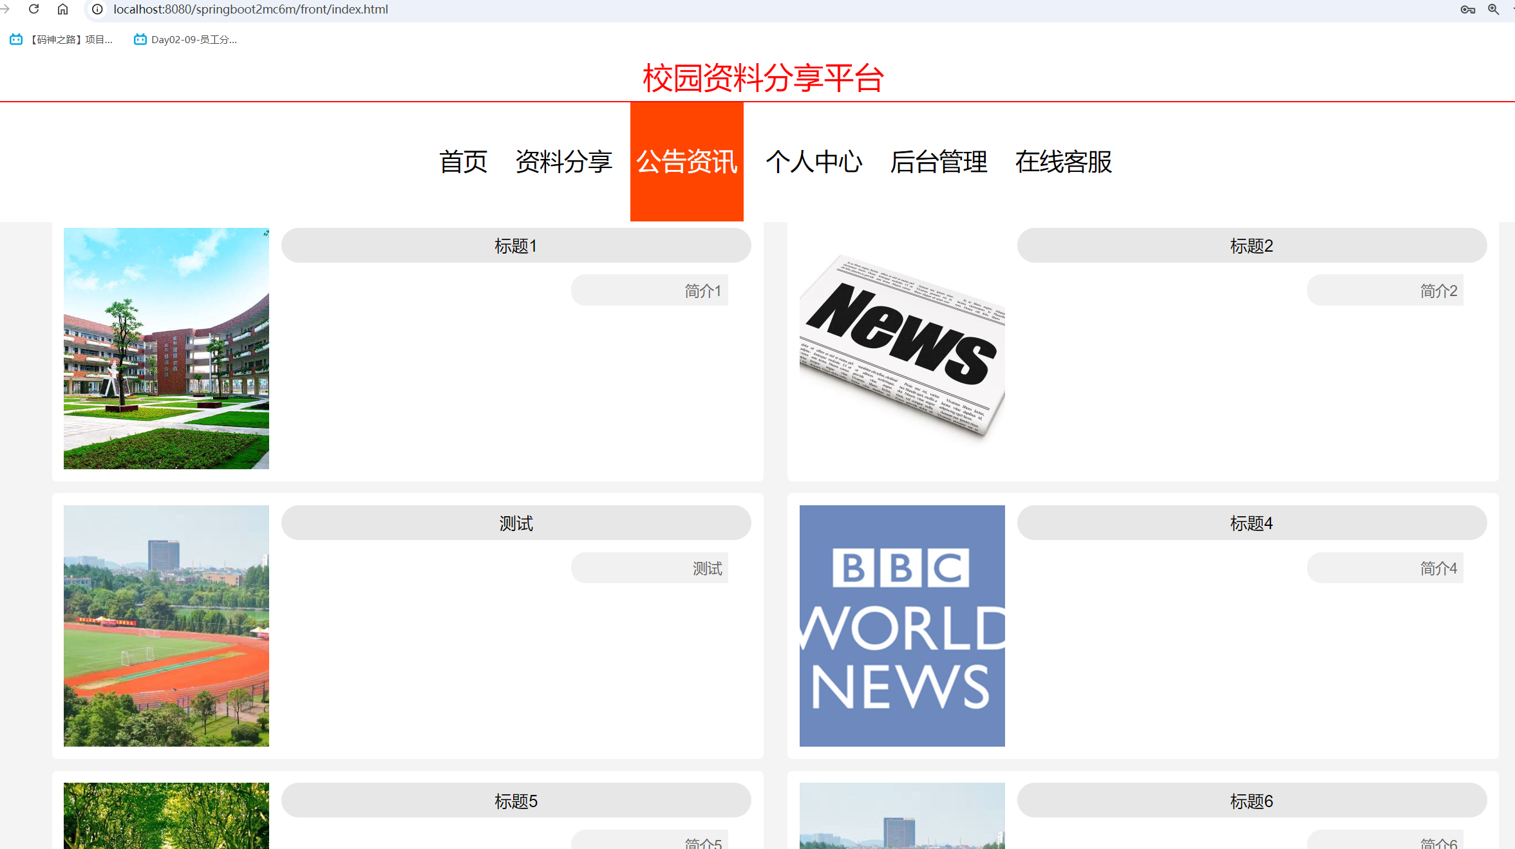
Task: Click the page zoom magnifier icon
Action: (1494, 10)
